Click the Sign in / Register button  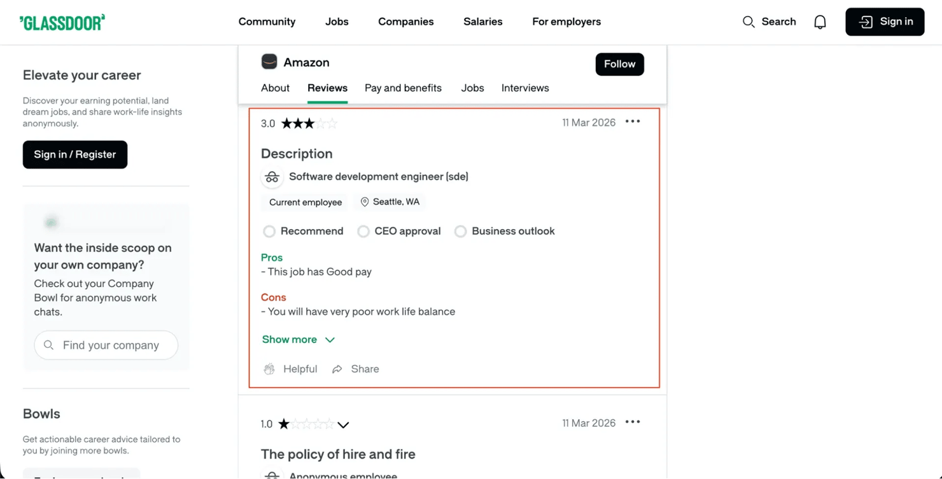[75, 155]
